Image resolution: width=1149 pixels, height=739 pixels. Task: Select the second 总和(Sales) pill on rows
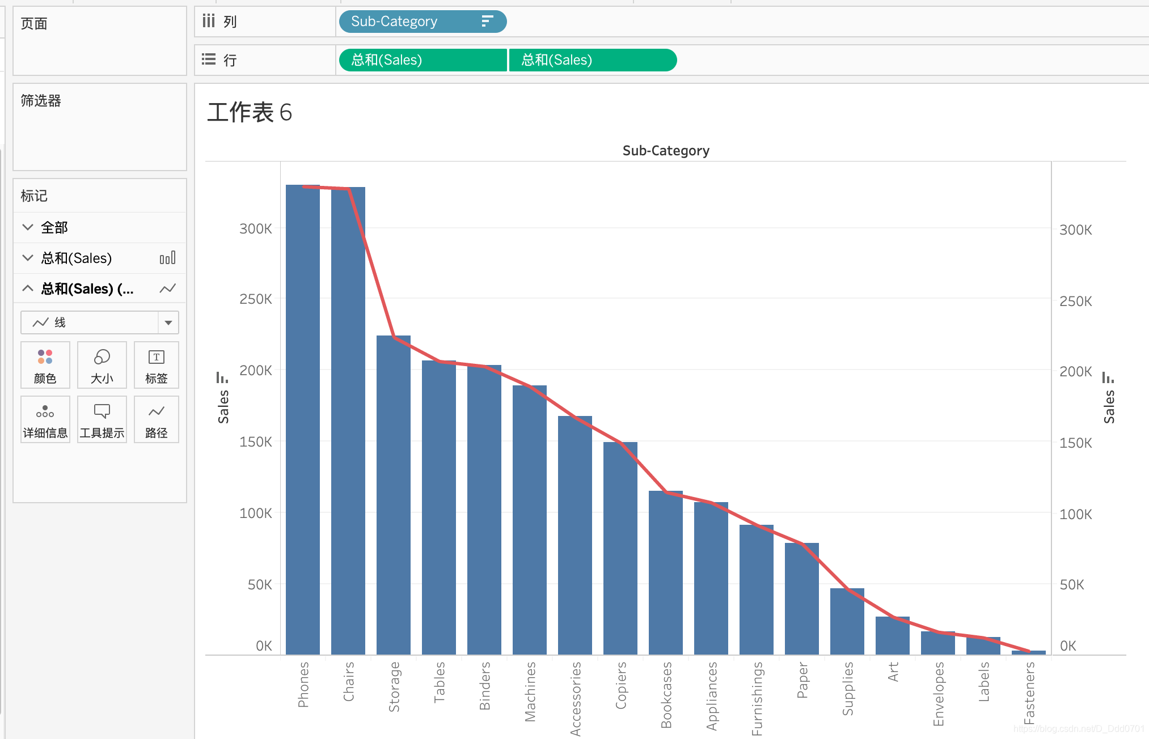click(593, 60)
